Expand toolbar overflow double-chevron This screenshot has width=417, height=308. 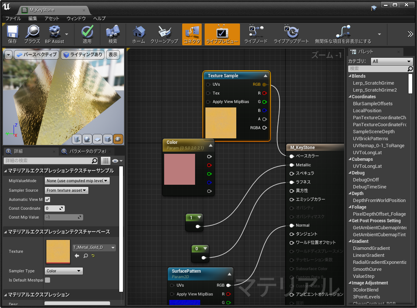pos(410,34)
